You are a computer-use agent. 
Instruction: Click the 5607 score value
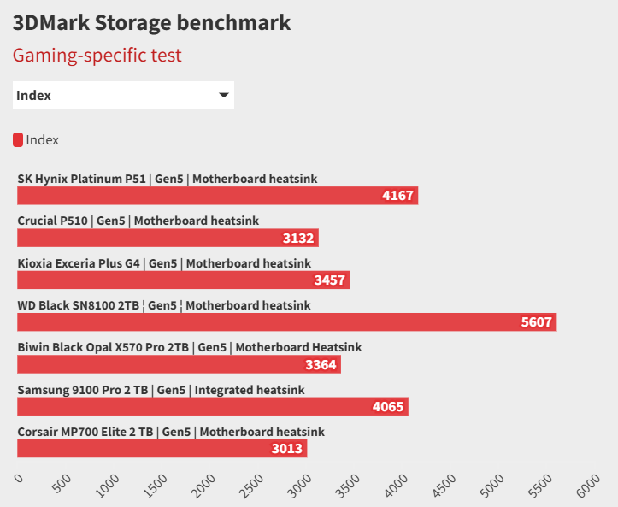click(537, 322)
